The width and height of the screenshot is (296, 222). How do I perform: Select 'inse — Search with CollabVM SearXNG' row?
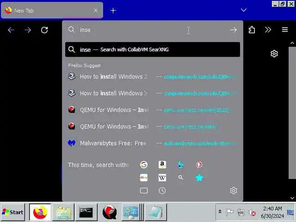coord(153,49)
